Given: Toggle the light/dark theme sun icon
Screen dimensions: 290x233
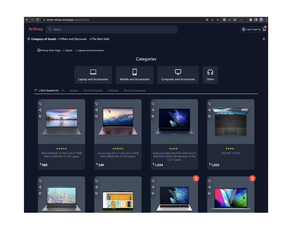Looking at the screenshot, I should point(264,39).
